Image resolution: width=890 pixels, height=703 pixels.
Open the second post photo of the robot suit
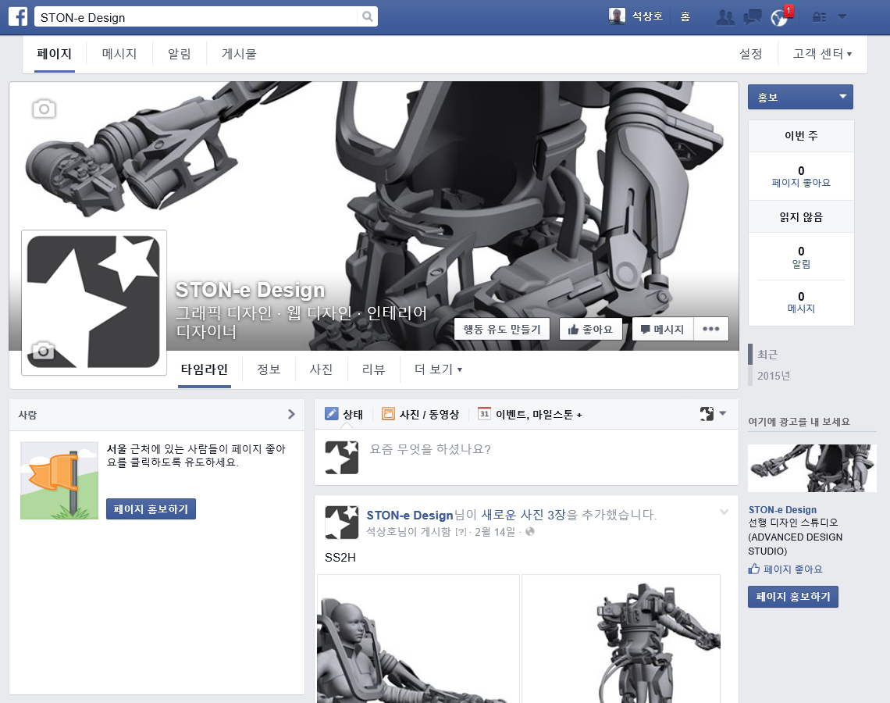coord(621,639)
